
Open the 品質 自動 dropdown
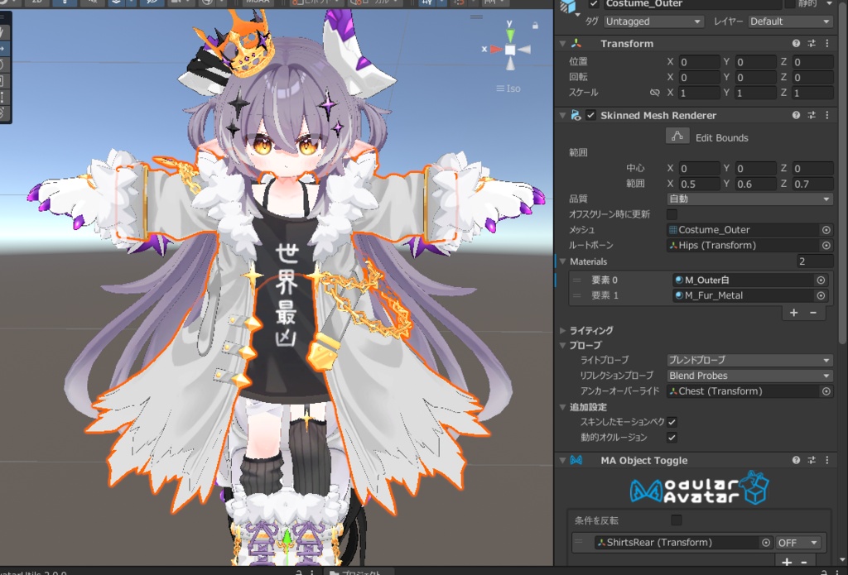point(749,199)
